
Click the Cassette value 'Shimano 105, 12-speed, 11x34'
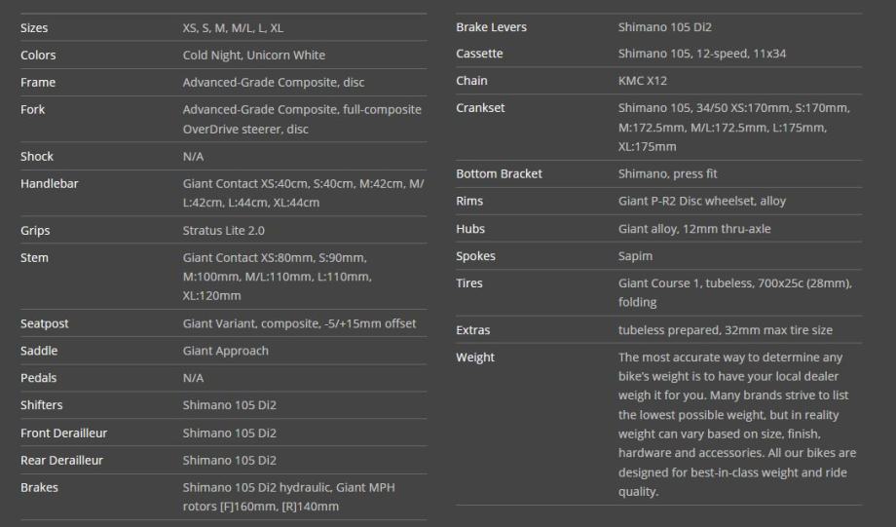tap(701, 54)
